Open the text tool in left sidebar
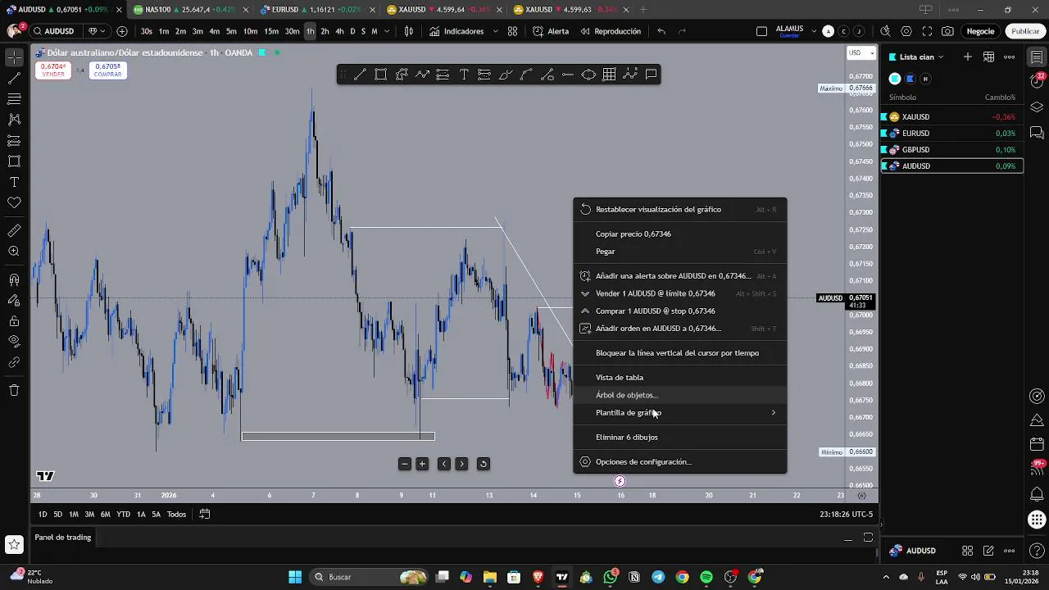 click(14, 182)
